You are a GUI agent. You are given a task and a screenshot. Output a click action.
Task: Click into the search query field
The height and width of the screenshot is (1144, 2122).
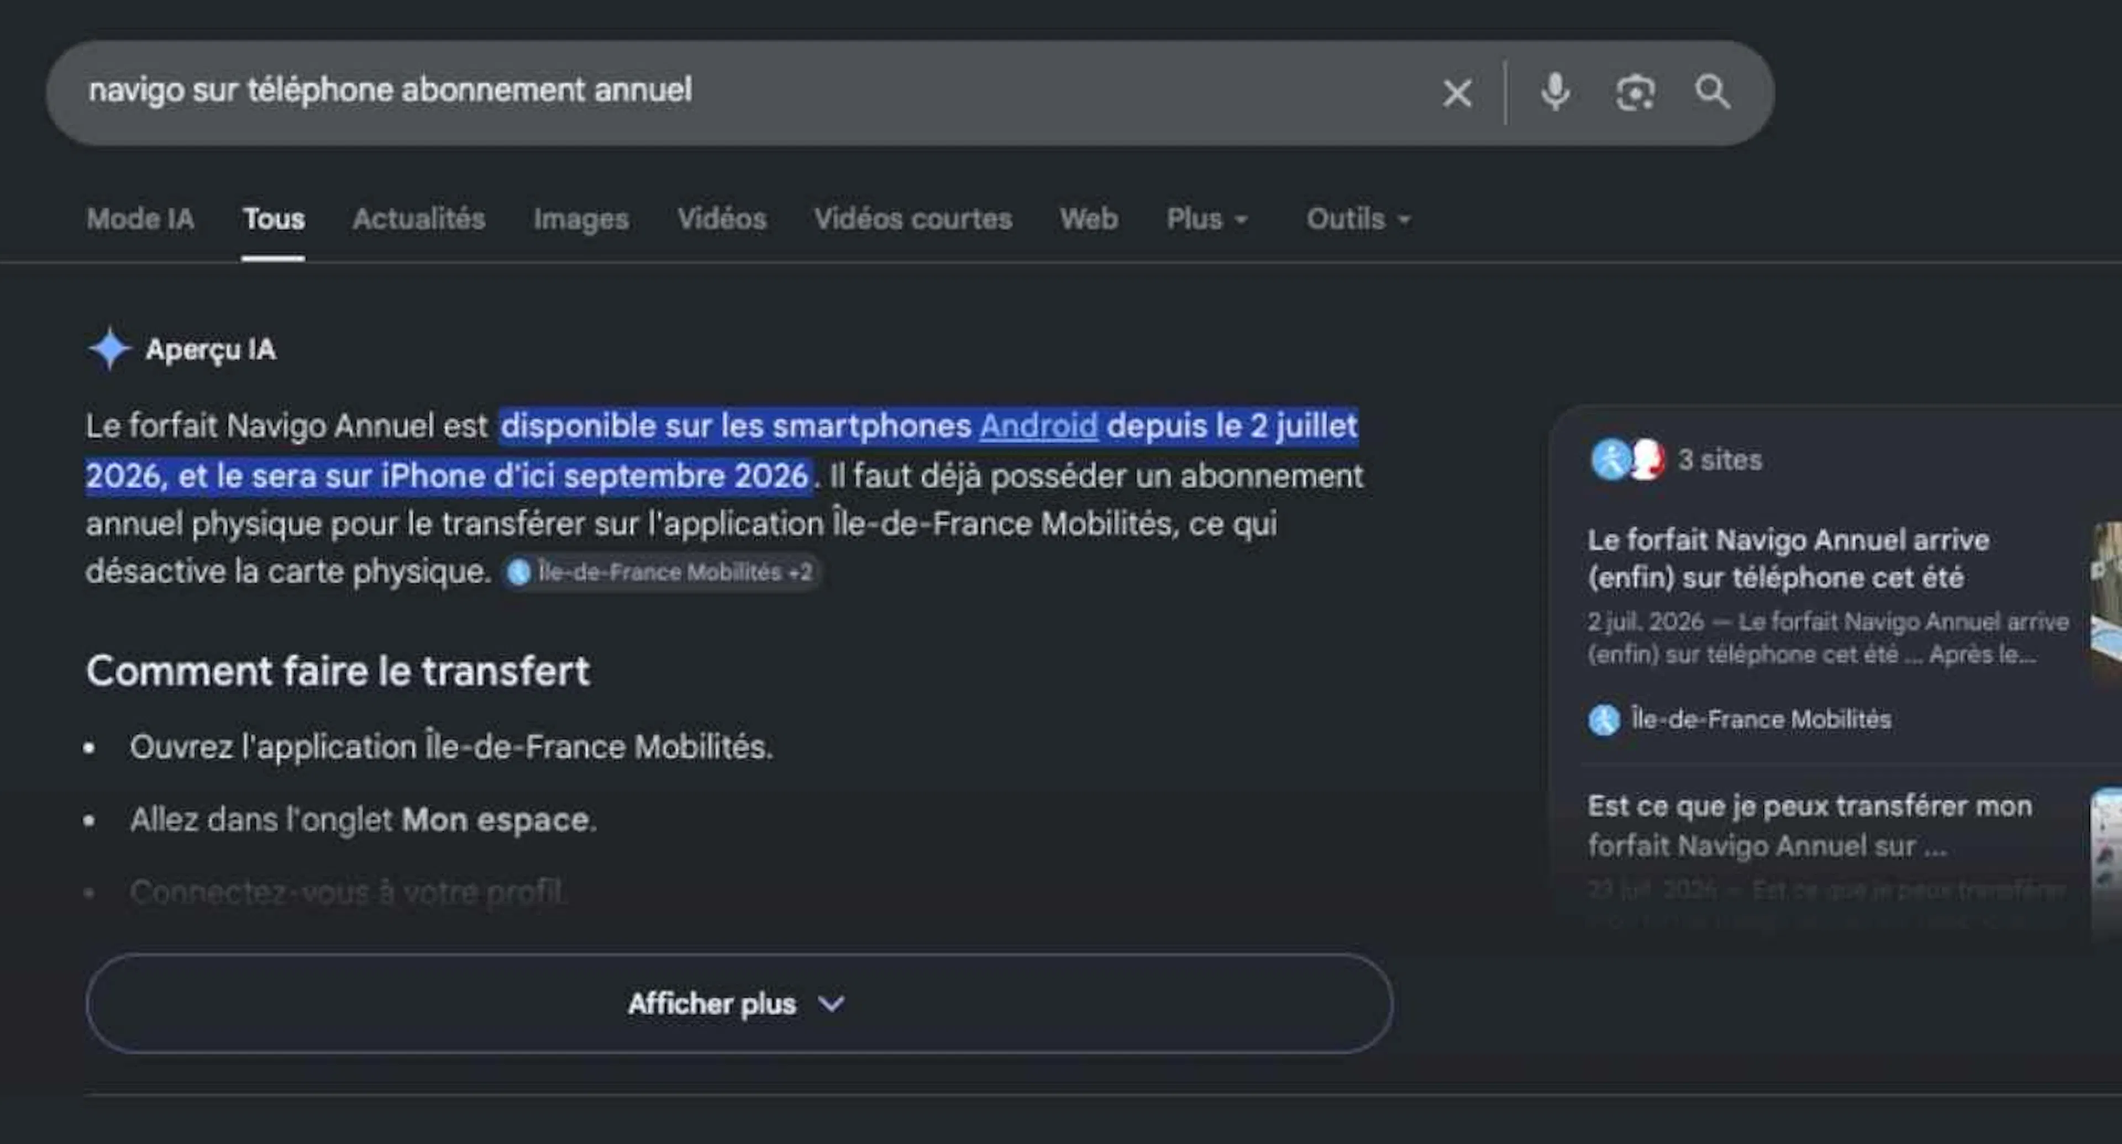(x=742, y=92)
